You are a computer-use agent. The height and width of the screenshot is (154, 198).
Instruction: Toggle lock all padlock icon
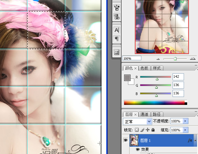click(x=153, y=130)
